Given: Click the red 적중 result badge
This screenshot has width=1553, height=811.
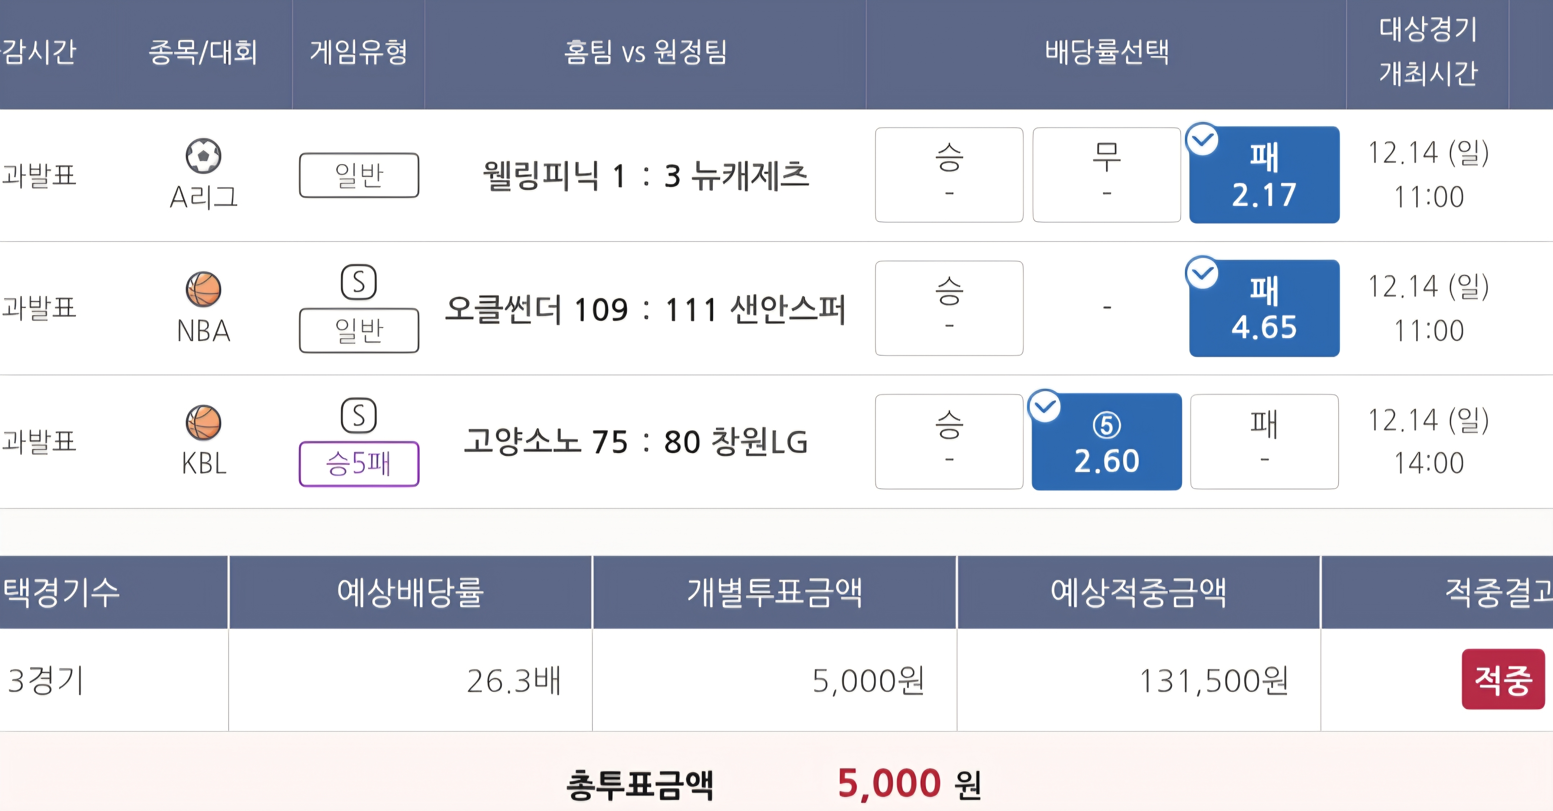Looking at the screenshot, I should pos(1503,679).
